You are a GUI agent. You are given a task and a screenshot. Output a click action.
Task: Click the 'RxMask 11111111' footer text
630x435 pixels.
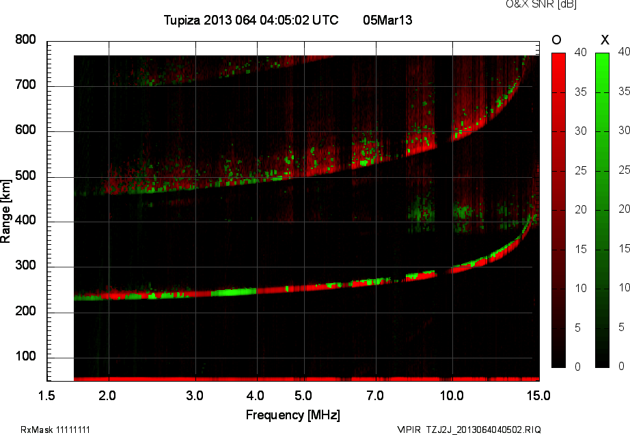pyautogui.click(x=55, y=430)
